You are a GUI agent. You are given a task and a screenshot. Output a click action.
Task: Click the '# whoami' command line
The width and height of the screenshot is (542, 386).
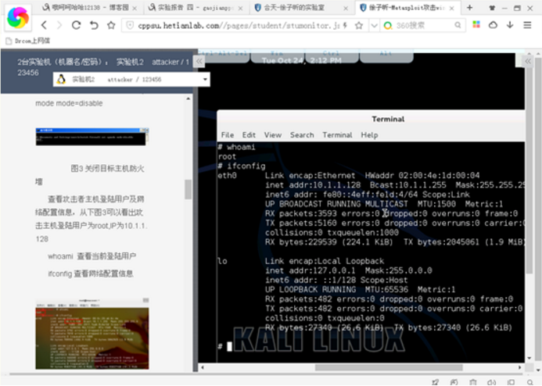point(236,147)
